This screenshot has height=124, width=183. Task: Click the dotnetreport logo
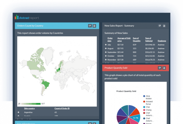(27, 17)
